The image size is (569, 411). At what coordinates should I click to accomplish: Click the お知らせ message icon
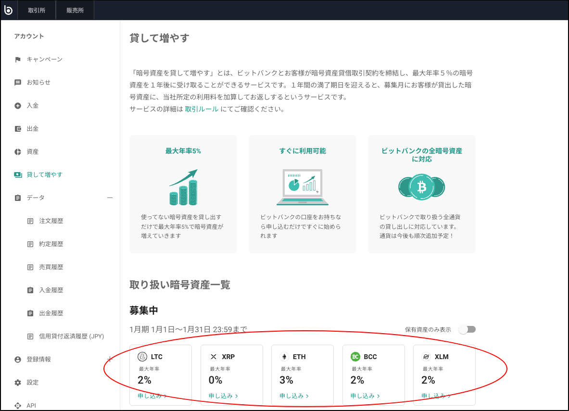[x=18, y=82]
